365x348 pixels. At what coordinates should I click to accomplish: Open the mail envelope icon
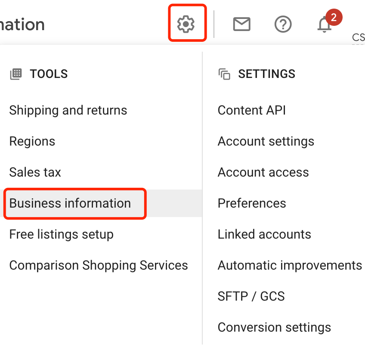tap(241, 24)
